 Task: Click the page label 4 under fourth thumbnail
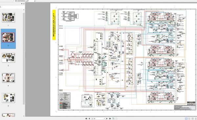pyautogui.click(x=8, y=86)
